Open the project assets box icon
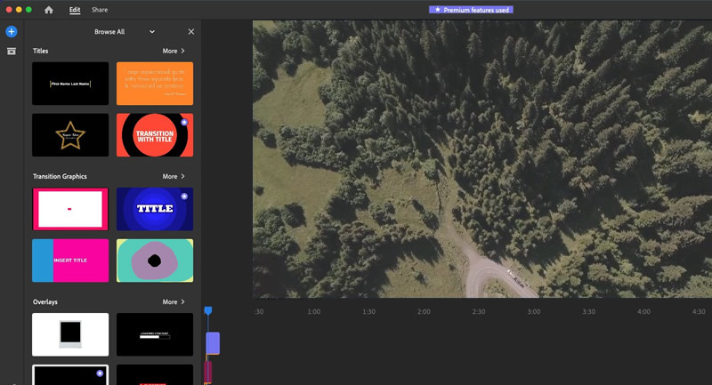Image resolution: width=712 pixels, height=385 pixels. (12, 52)
